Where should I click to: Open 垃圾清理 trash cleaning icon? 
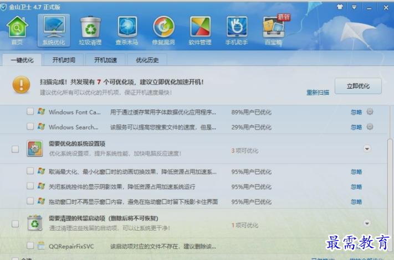pyautogui.click(x=90, y=30)
